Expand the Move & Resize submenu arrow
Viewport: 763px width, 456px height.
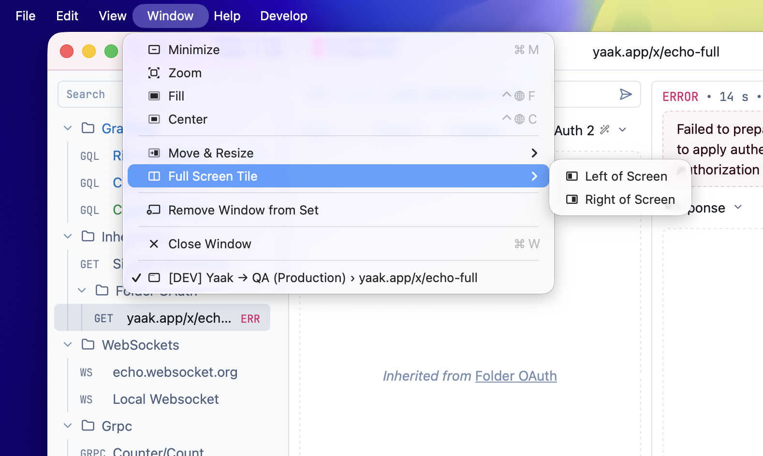534,153
